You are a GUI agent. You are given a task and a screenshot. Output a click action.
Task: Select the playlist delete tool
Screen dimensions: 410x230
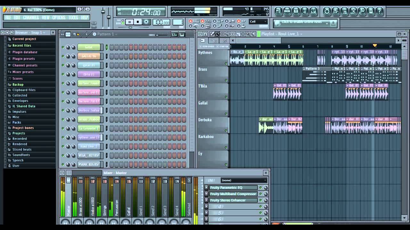pos(222,34)
